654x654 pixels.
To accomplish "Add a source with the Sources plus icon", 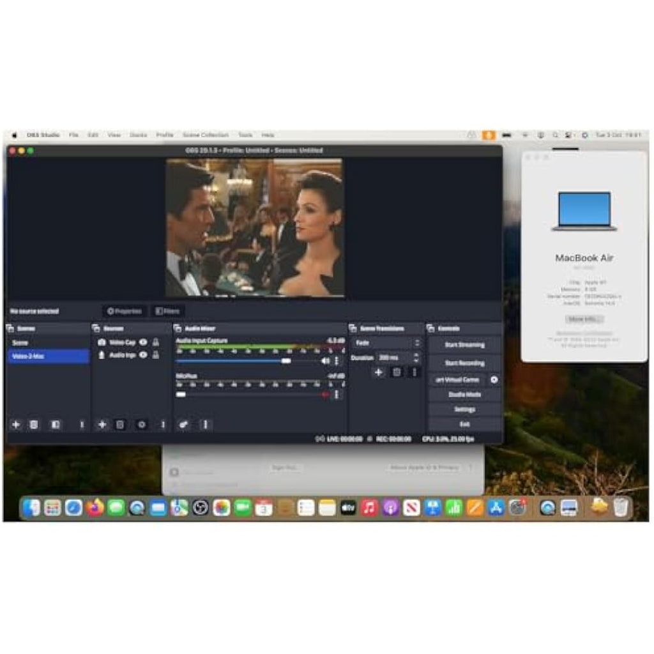I will click(x=102, y=425).
